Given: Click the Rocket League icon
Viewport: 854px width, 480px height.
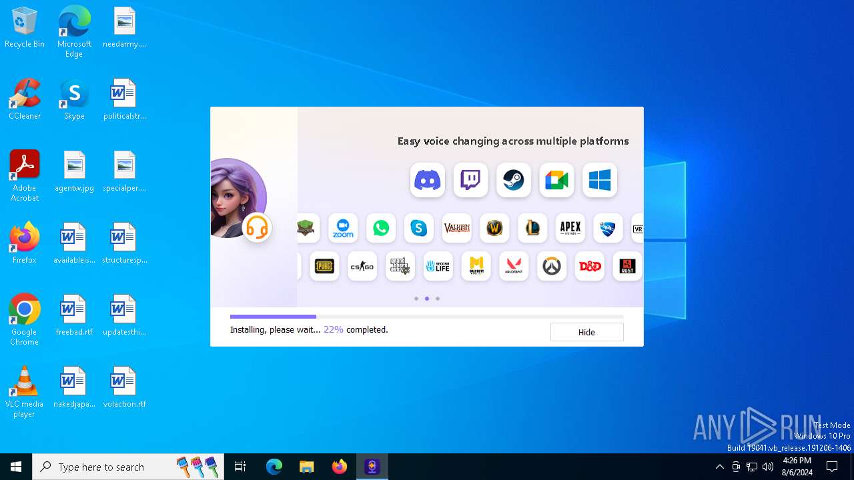Looking at the screenshot, I should pyautogui.click(x=608, y=228).
